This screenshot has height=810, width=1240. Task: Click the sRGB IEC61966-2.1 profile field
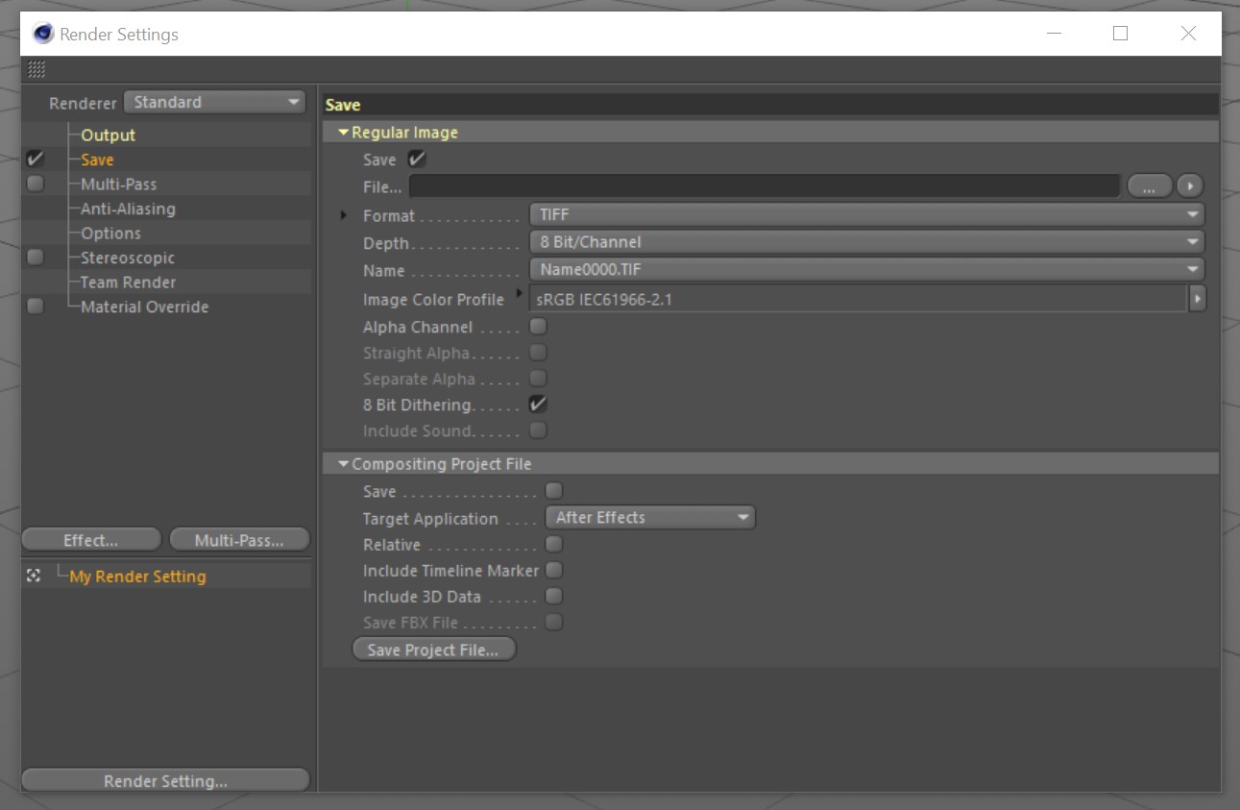[859, 300]
